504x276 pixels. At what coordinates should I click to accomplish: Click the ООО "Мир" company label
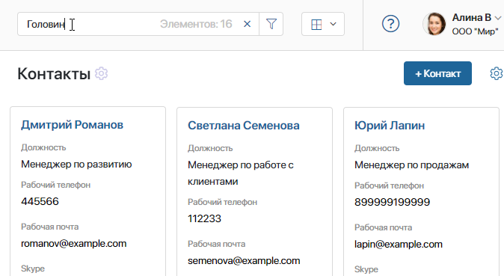(475, 31)
